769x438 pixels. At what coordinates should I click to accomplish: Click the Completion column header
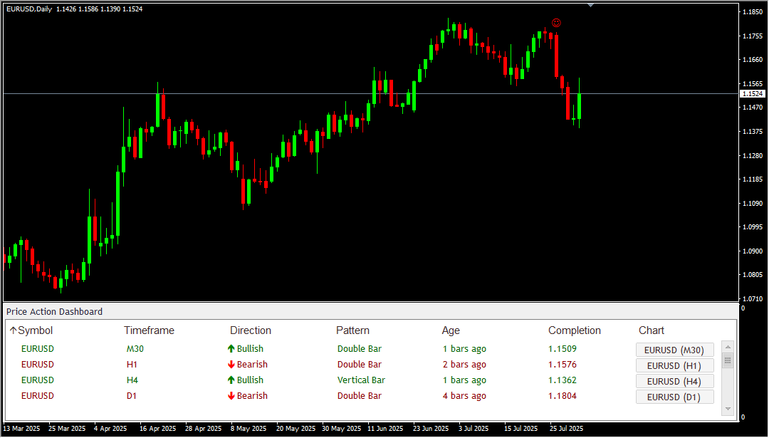point(575,330)
